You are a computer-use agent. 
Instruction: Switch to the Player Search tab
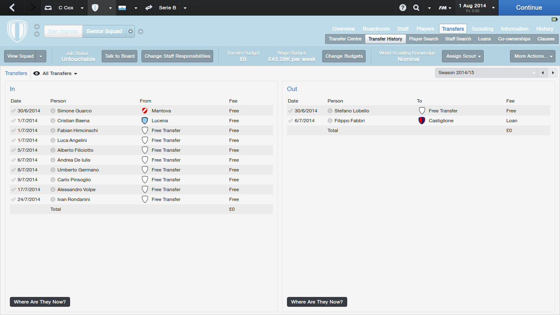point(423,39)
